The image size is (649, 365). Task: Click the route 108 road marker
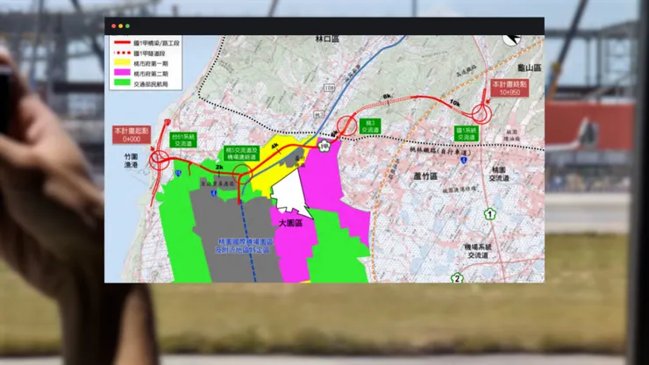pos(329,88)
